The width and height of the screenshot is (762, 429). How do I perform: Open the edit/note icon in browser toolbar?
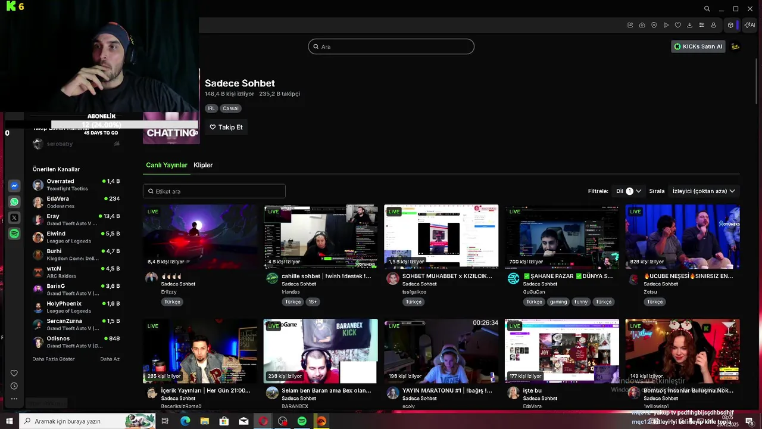coord(630,25)
